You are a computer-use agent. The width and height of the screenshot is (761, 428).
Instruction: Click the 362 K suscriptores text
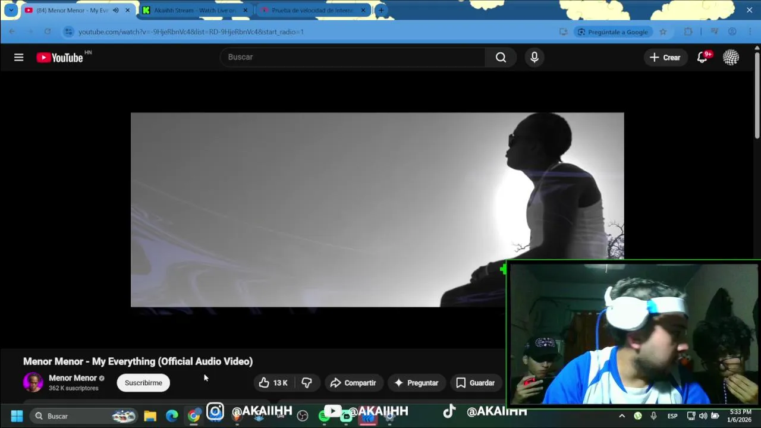coord(74,388)
